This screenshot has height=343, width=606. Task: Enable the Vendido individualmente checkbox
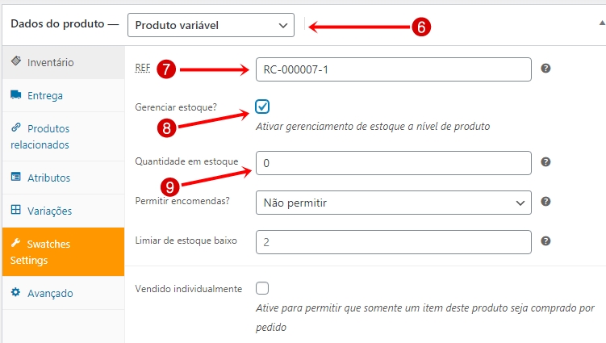click(262, 288)
